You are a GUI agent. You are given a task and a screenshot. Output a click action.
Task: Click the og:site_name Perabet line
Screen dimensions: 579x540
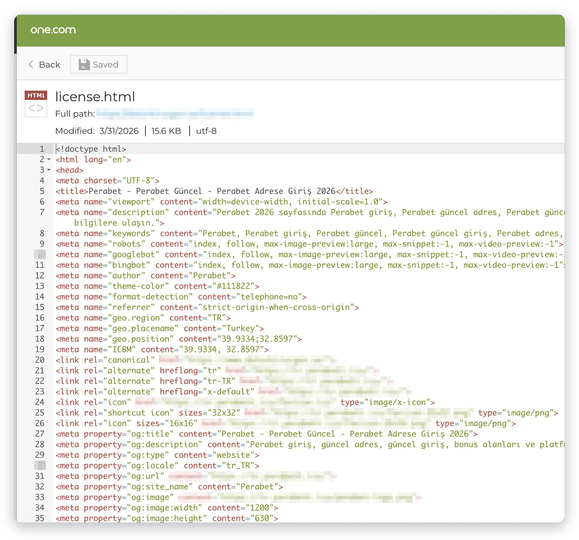(169, 487)
